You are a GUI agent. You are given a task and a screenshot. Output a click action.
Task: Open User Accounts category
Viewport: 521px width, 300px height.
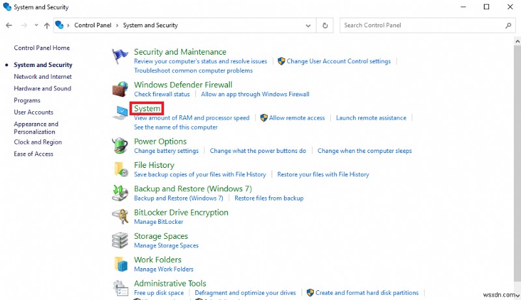click(x=34, y=112)
